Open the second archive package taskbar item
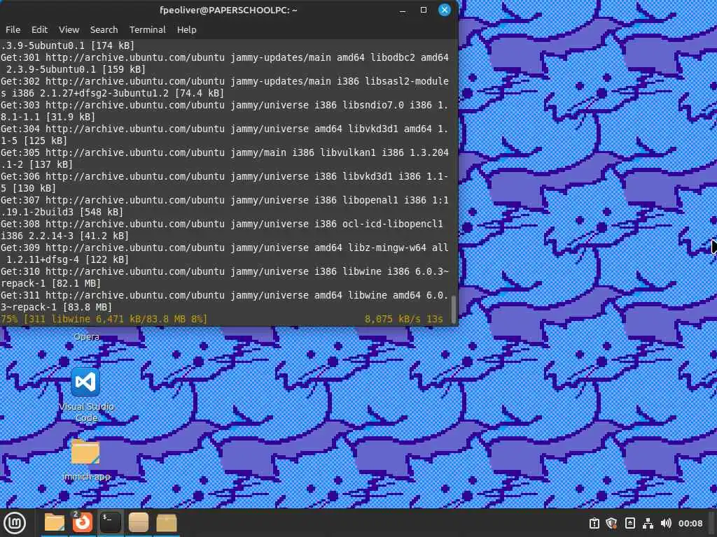The height and width of the screenshot is (537, 717). (167, 523)
